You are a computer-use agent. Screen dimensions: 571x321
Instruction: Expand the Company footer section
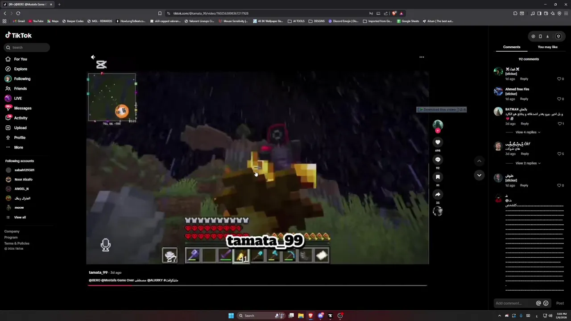(x=12, y=231)
